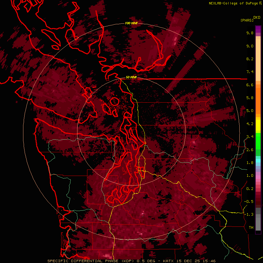Click the 50 NMI range ring label

coord(131,77)
